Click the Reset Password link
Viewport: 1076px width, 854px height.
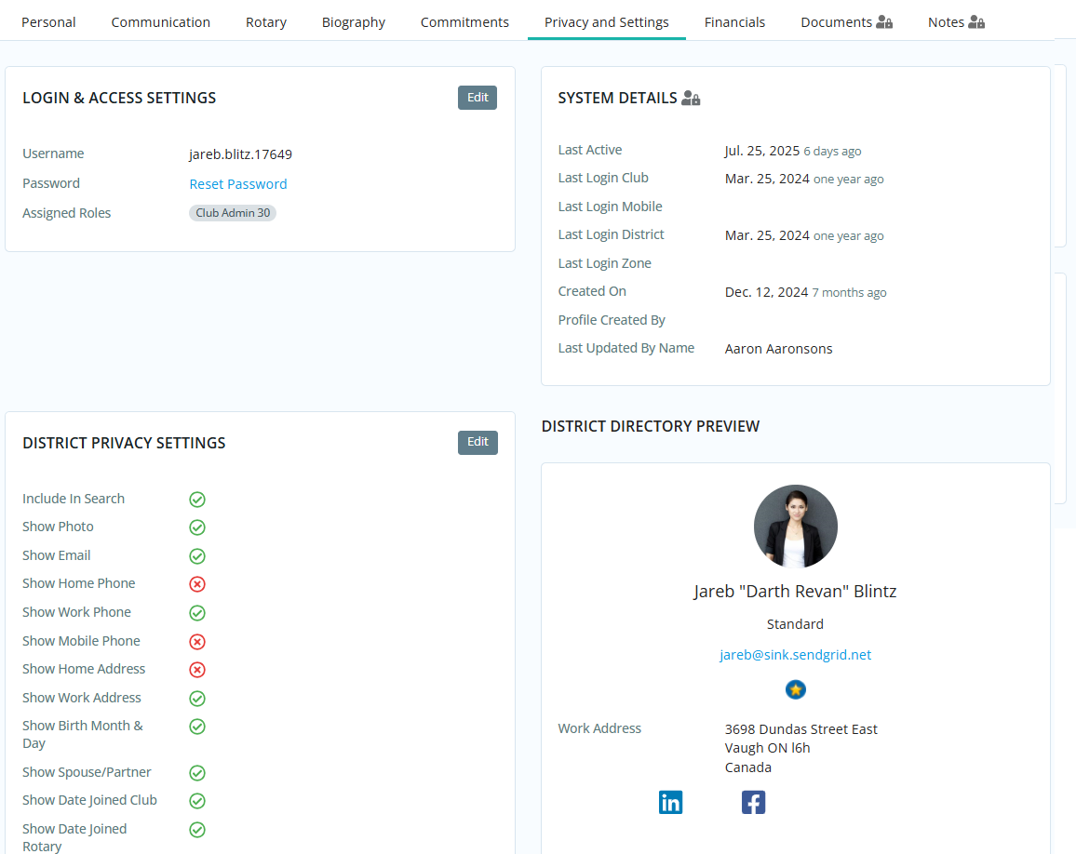coord(238,184)
